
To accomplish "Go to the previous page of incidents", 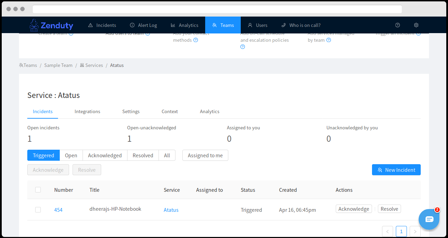I will [388, 231].
